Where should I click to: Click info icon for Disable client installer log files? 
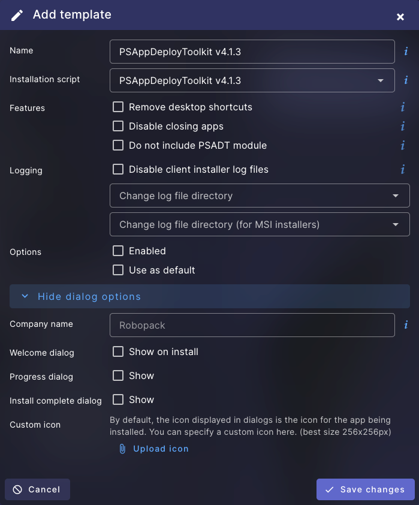coord(403,169)
